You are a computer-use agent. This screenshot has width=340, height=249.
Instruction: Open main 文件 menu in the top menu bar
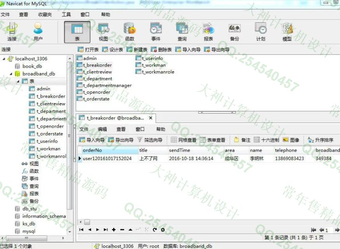5,14
